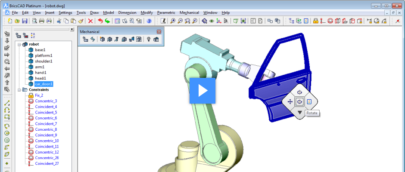Click the Zoom In magnifier icon
Viewport: 405px width, 172px height.
pos(173,21)
